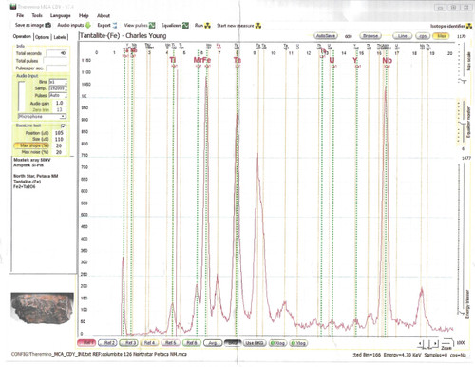Screen dimensions: 475x367
Task: Click the notes text area with Moxtek info
Action: pyautogui.click(x=43, y=214)
